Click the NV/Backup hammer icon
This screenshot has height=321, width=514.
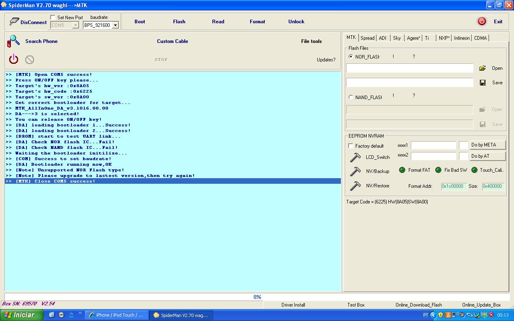point(355,171)
